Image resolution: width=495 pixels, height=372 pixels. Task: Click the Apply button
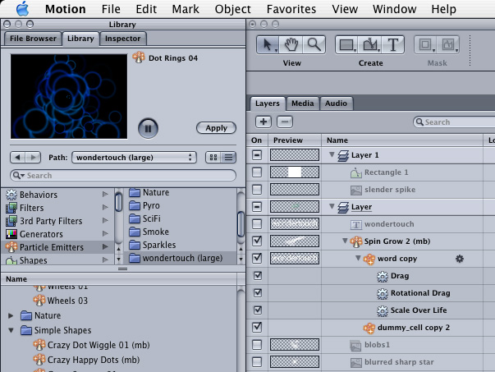(216, 128)
